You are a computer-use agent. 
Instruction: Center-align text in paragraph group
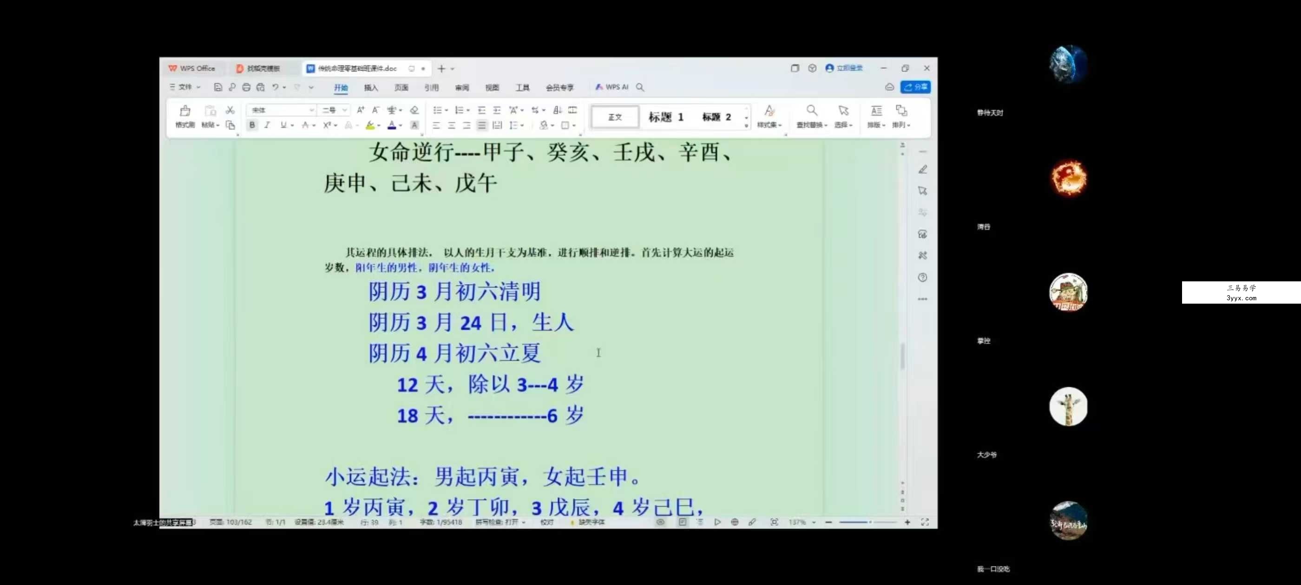(452, 125)
